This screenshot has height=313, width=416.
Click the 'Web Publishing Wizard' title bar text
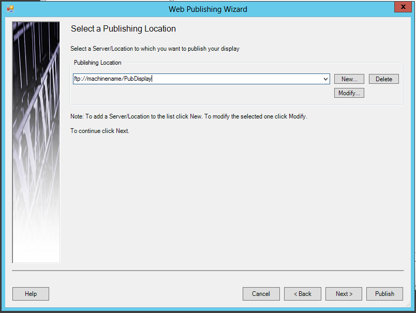[x=208, y=9]
